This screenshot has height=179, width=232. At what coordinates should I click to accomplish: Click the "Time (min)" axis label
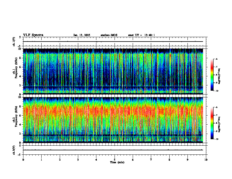pyautogui.click(x=117, y=162)
